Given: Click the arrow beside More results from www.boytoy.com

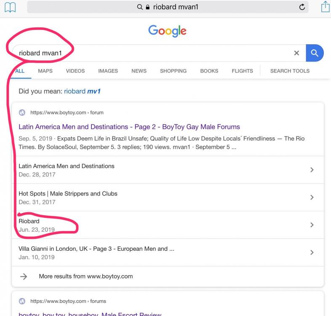Looking at the screenshot, I should pyautogui.click(x=24, y=276).
